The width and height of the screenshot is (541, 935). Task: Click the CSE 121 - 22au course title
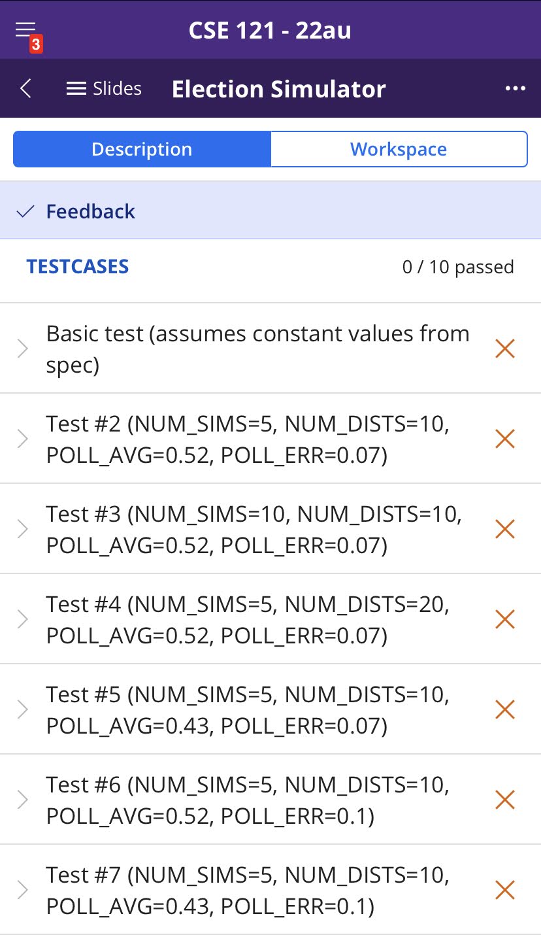(270, 30)
